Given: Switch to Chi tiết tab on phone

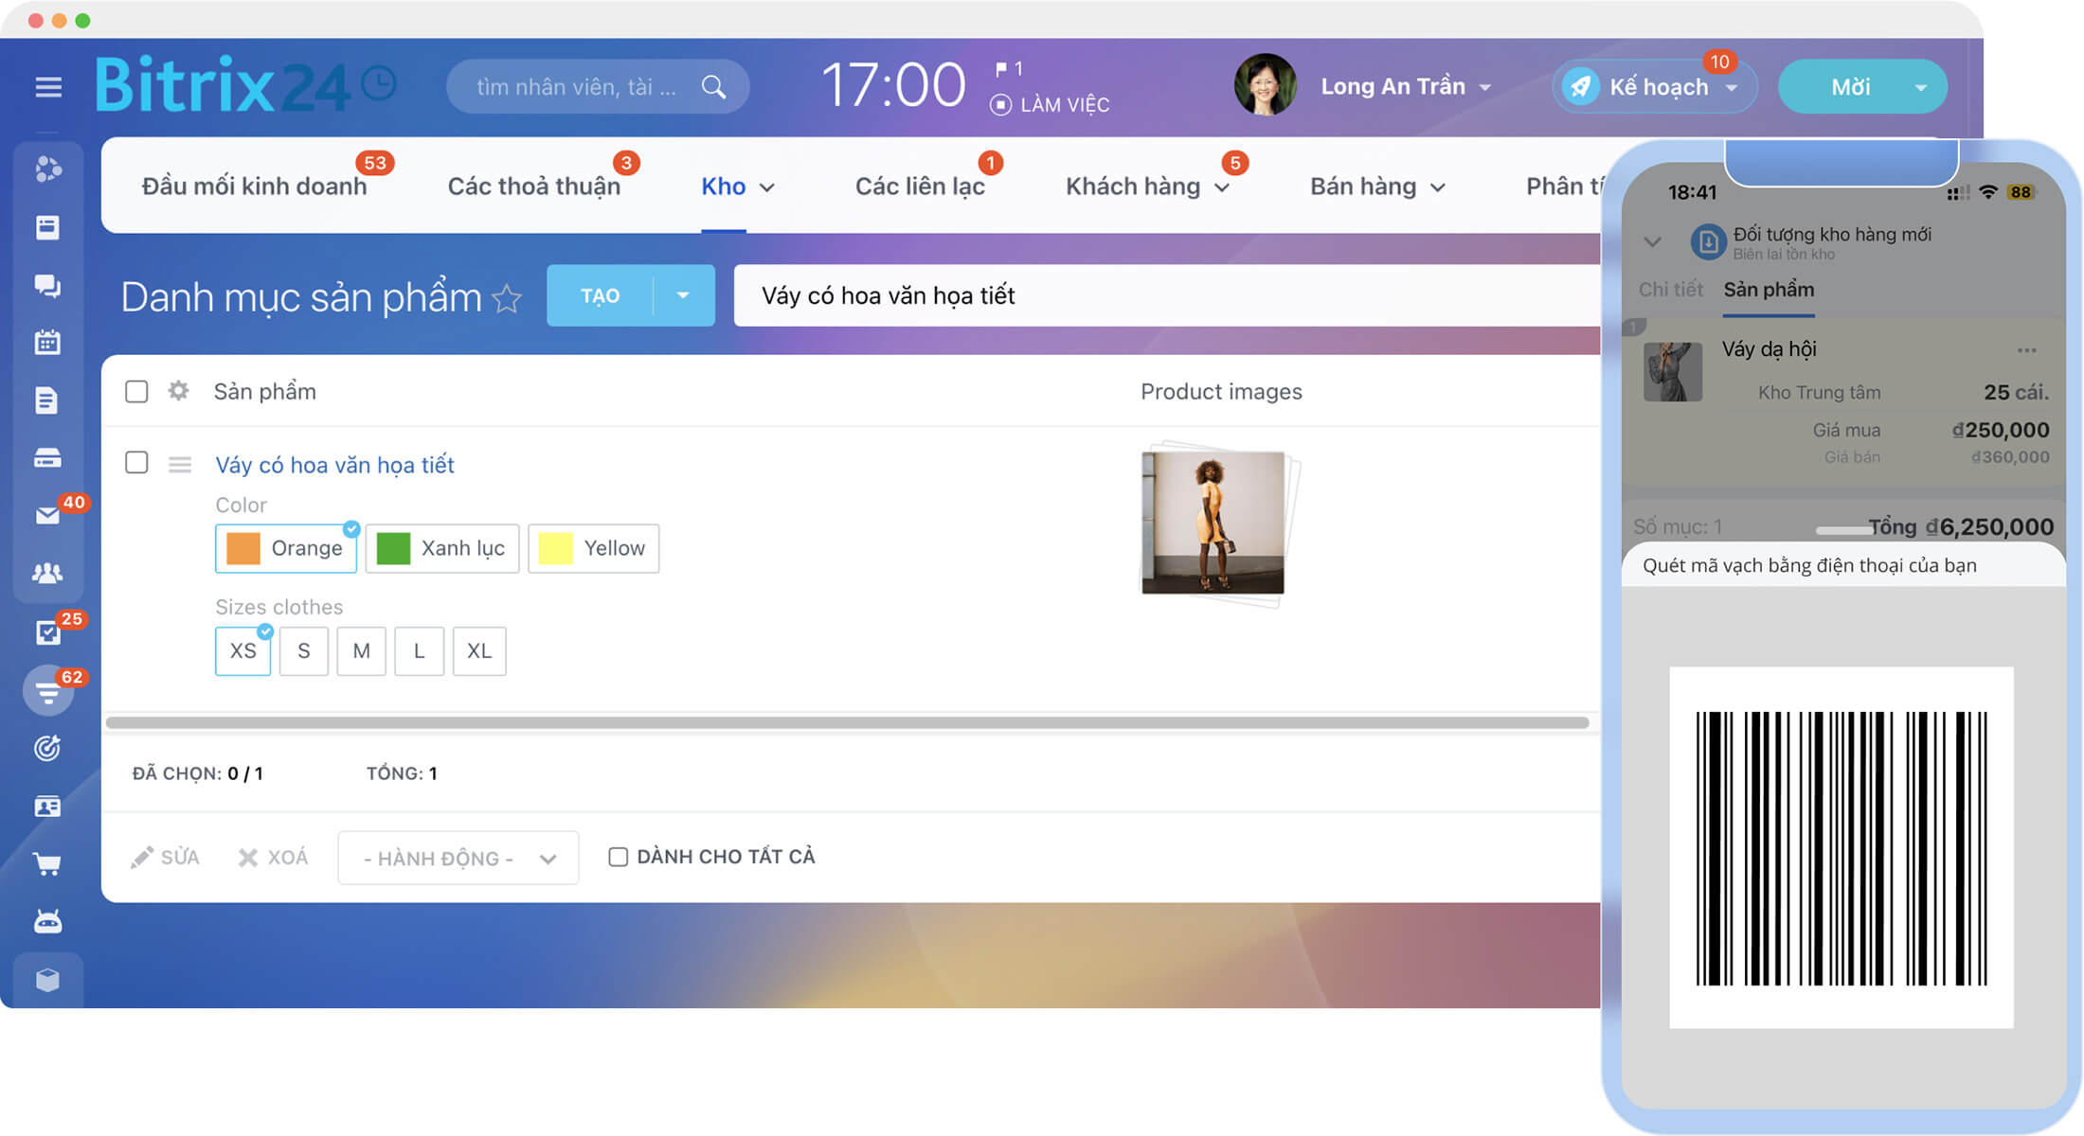Looking at the screenshot, I should coord(1670,290).
